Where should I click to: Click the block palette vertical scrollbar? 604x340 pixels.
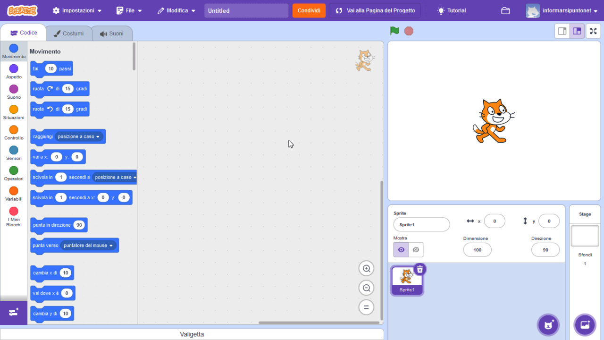[134, 57]
